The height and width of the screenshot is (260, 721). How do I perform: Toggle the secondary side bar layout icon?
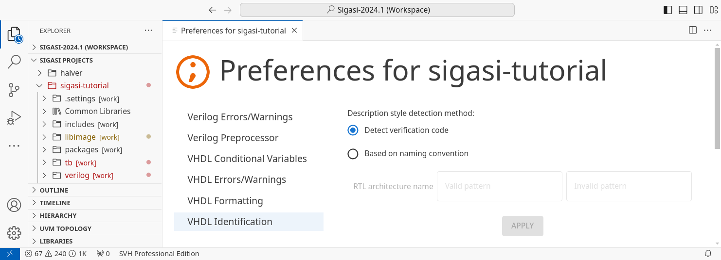(x=698, y=10)
